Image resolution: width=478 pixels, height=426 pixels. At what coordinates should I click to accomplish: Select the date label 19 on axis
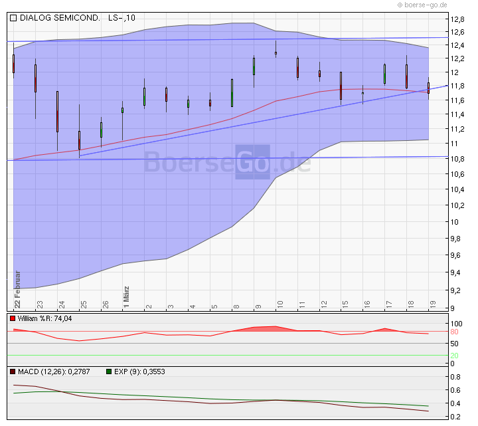(x=433, y=304)
